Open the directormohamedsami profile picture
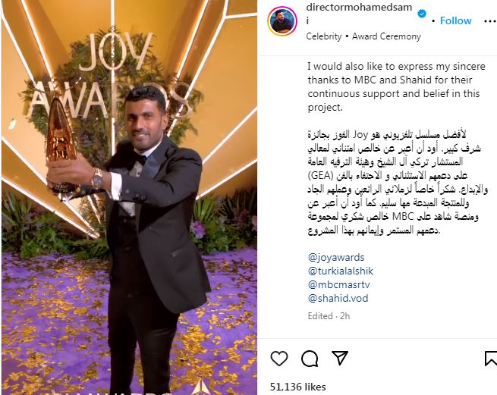The height and width of the screenshot is (395, 497). [x=282, y=21]
